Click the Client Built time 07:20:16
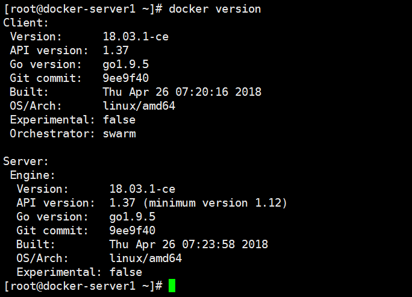 tap(202, 92)
